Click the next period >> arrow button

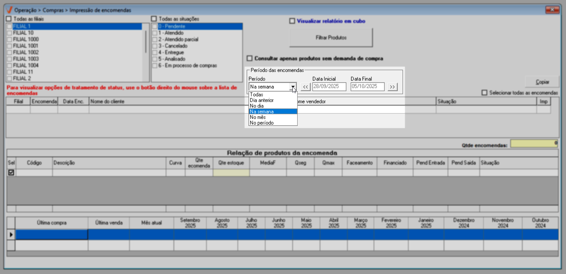[x=392, y=87]
